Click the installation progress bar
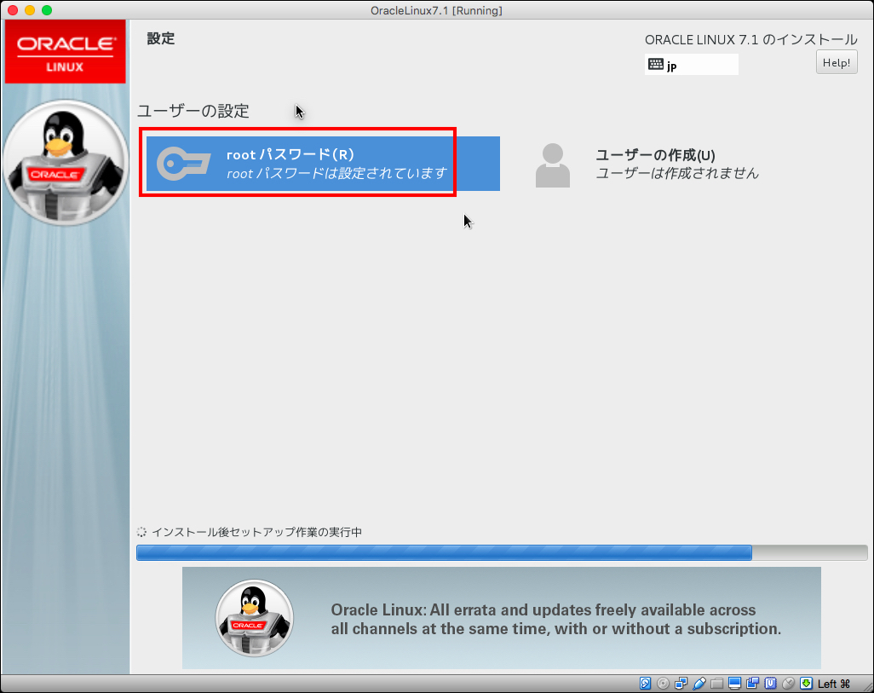Image resolution: width=874 pixels, height=693 pixels. [x=501, y=552]
